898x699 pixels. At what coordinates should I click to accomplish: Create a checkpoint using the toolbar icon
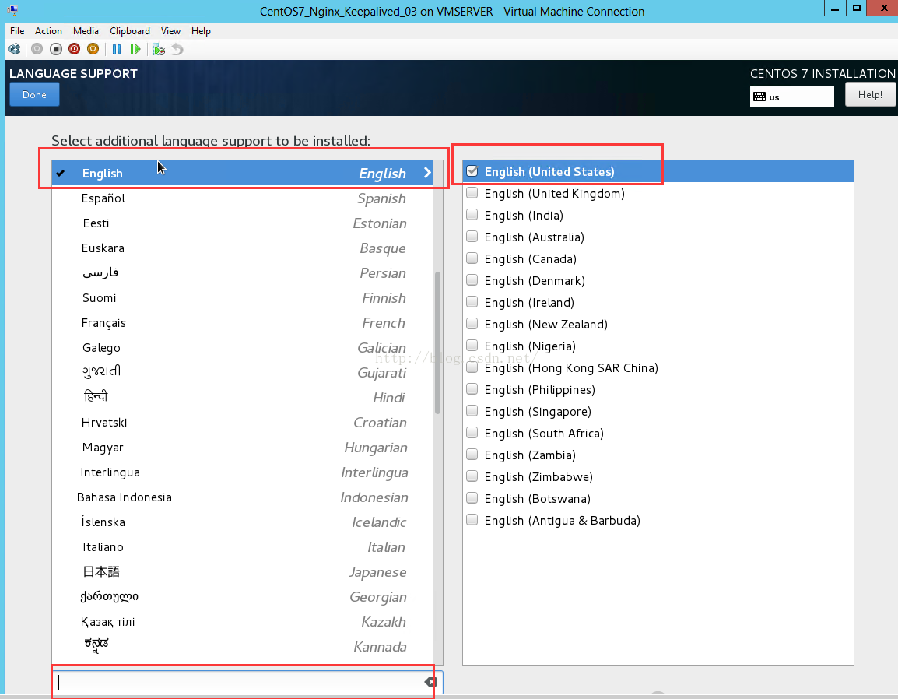coord(159,49)
